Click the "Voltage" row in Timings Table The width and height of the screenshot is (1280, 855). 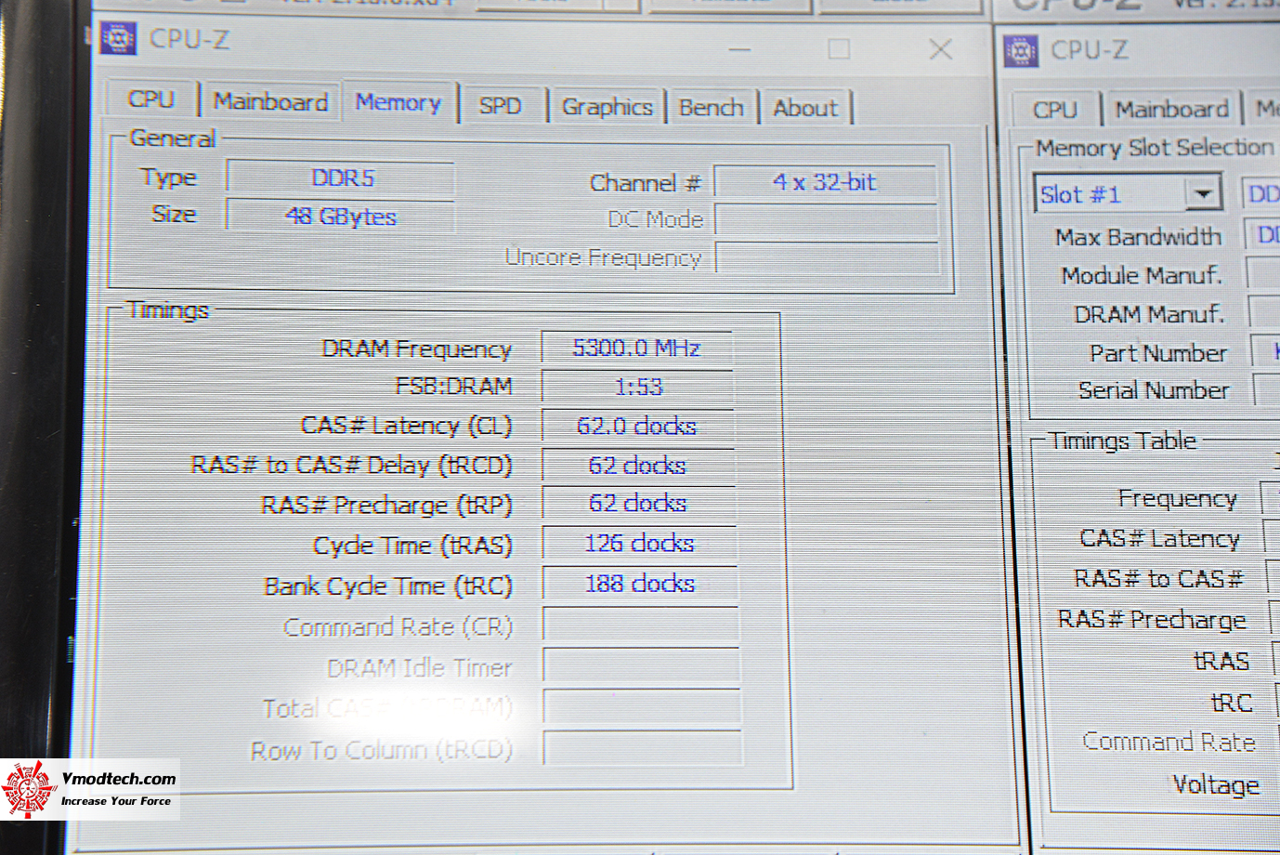1217,785
